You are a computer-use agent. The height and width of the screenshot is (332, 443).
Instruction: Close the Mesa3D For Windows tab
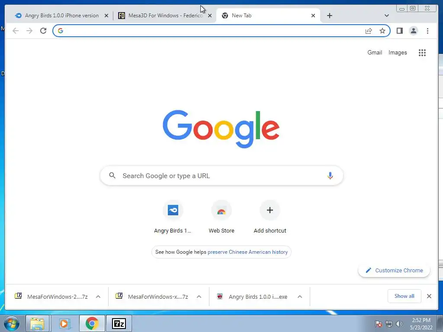click(x=210, y=16)
